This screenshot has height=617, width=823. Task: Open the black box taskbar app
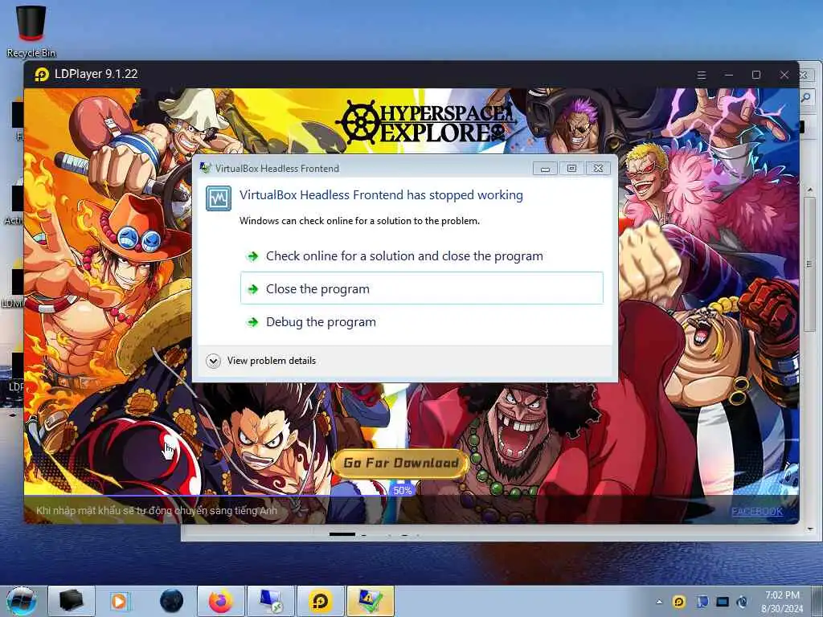(72, 601)
